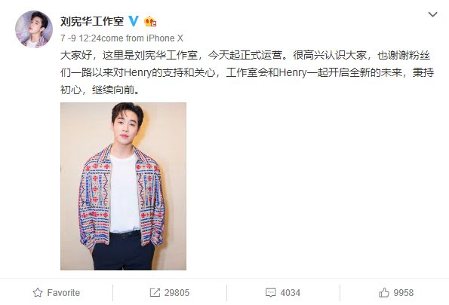Open the 4034 comments count
Image resolution: width=449 pixels, height=305 pixels.
291,293
